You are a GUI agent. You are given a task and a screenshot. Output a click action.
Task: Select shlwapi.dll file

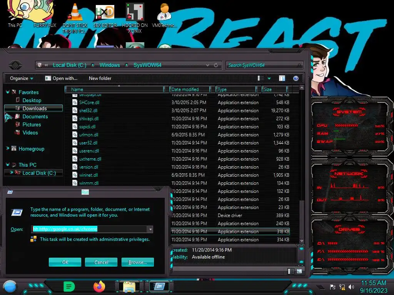pos(89,119)
